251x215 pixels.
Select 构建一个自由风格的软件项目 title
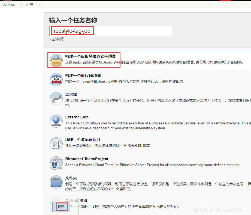click(x=90, y=56)
